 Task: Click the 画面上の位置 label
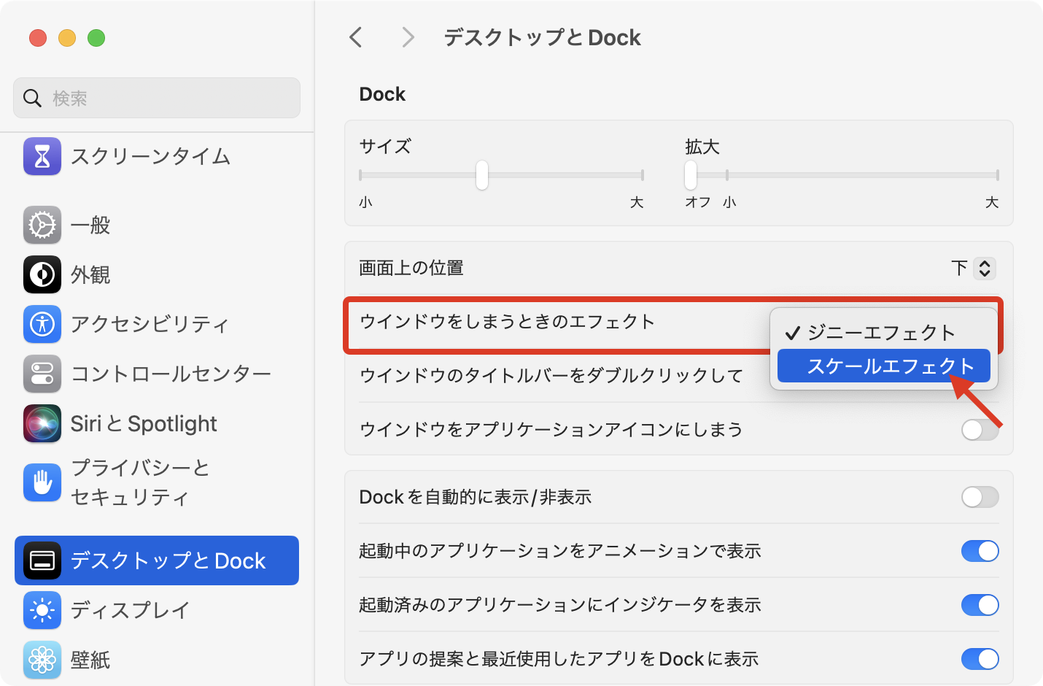click(x=411, y=268)
